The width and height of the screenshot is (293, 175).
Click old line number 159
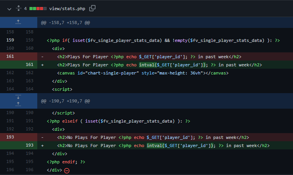(x=10, y=40)
